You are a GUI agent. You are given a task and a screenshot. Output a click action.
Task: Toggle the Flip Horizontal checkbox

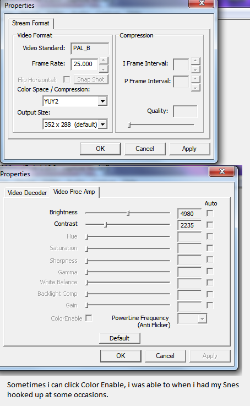[67, 79]
